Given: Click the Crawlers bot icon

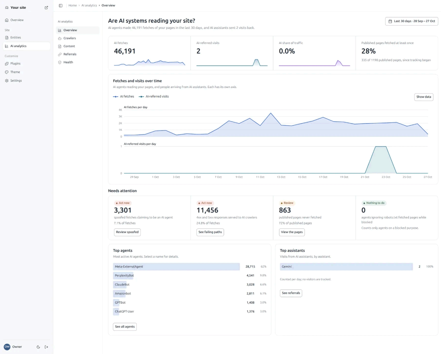Looking at the screenshot, I should (x=60, y=38).
